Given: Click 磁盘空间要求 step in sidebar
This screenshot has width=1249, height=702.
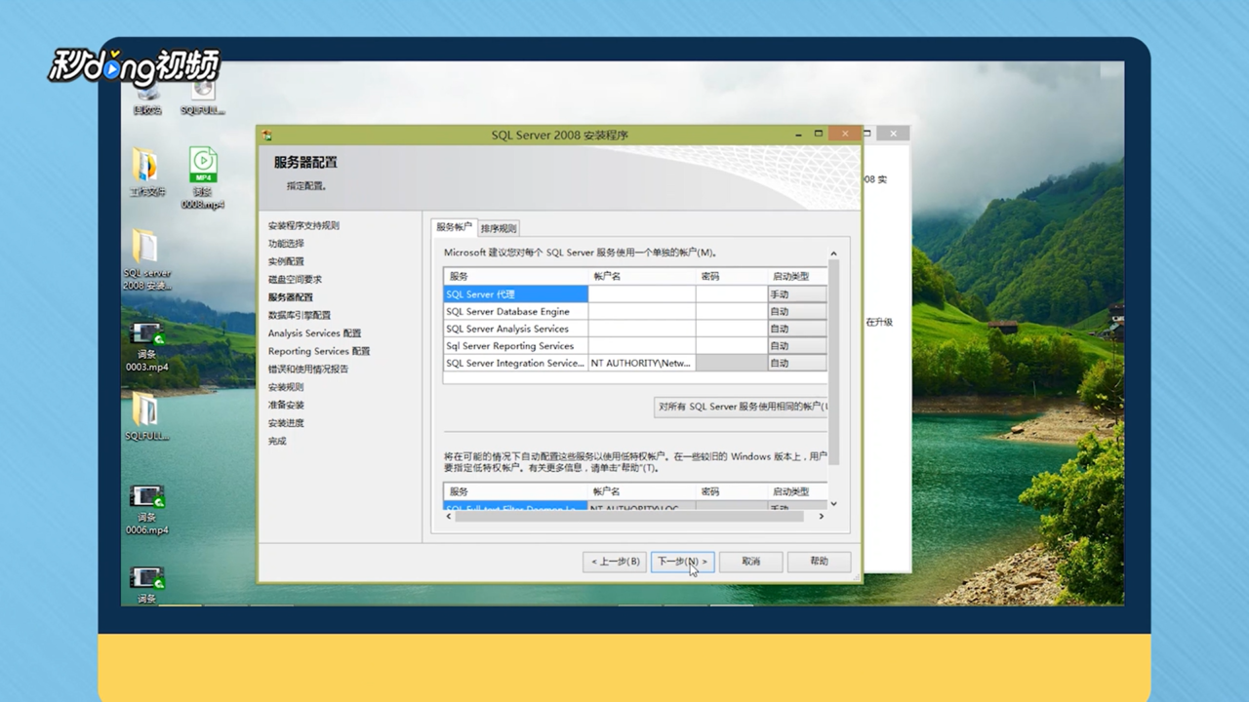Looking at the screenshot, I should [x=295, y=279].
